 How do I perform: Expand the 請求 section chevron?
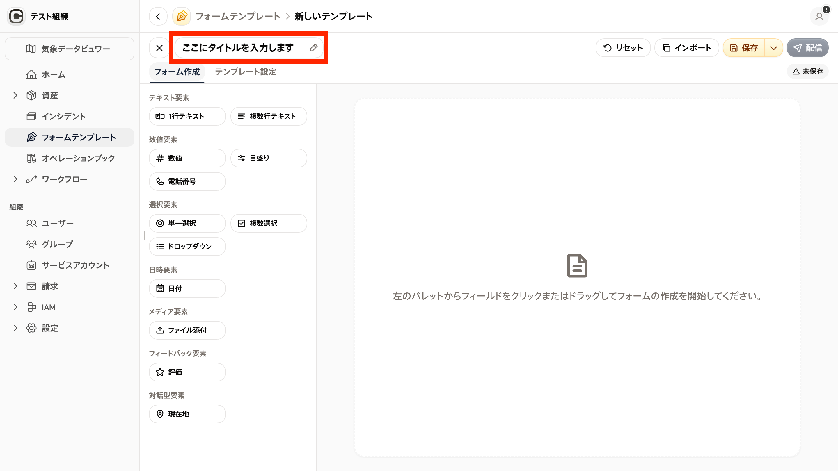click(x=15, y=286)
